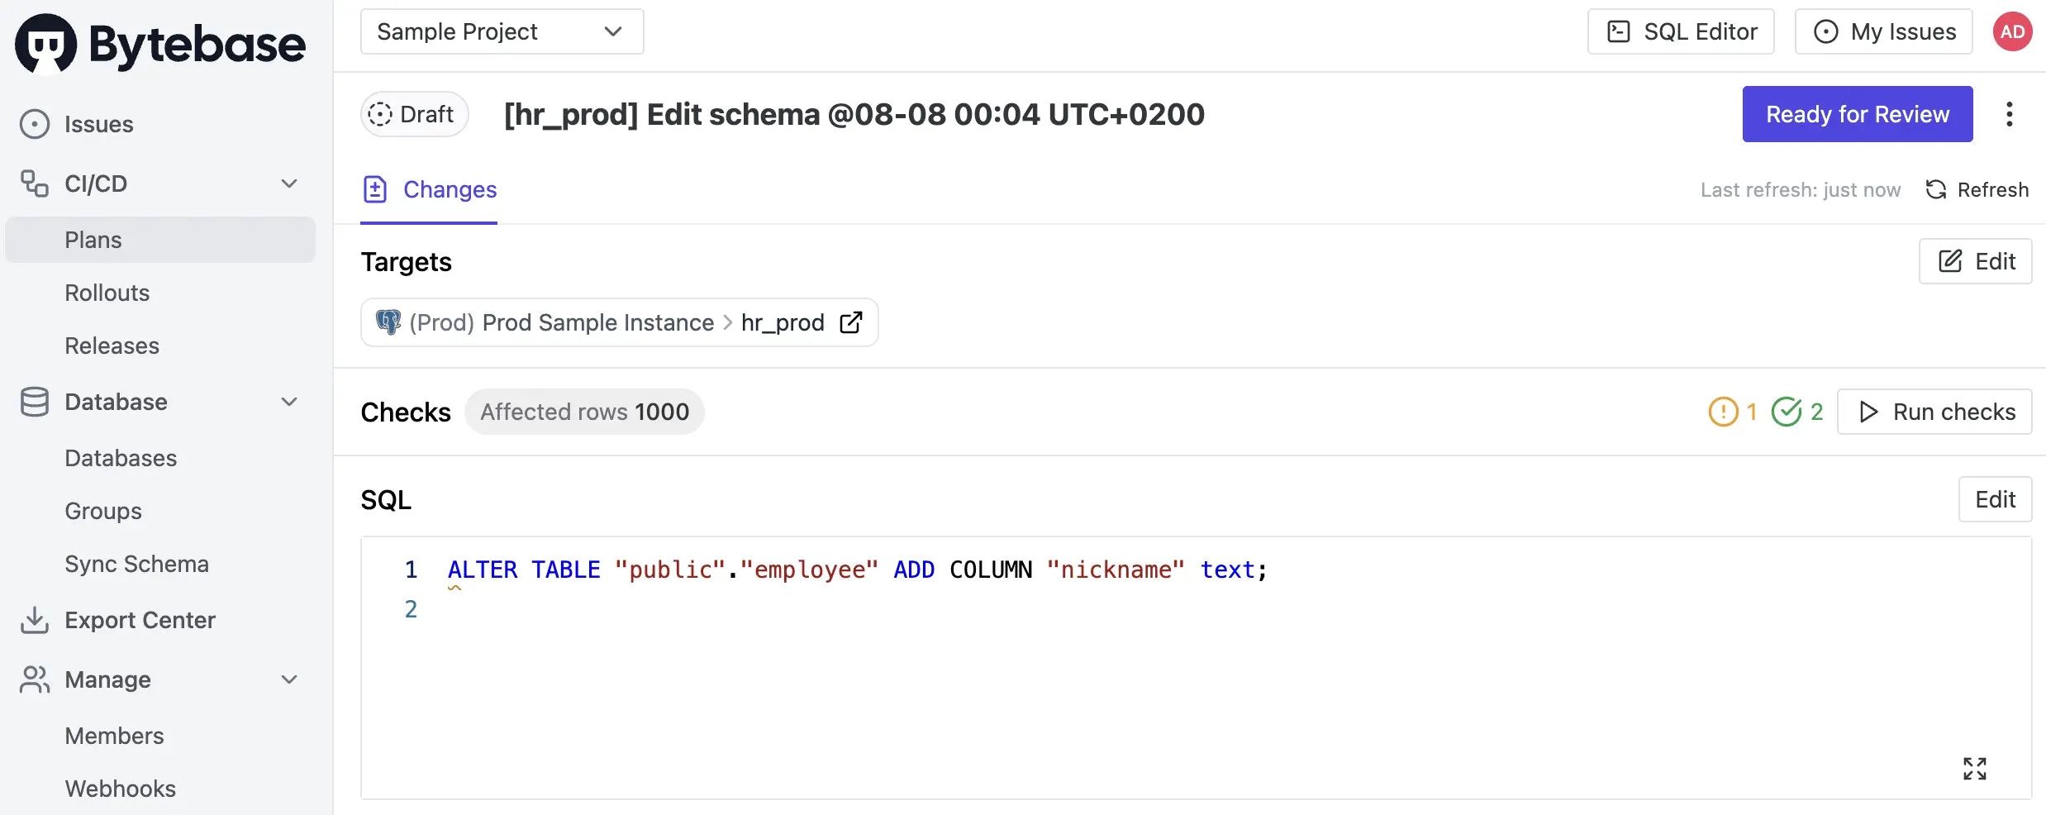Click the Bytebase logo
2046x815 pixels.
[160, 44]
